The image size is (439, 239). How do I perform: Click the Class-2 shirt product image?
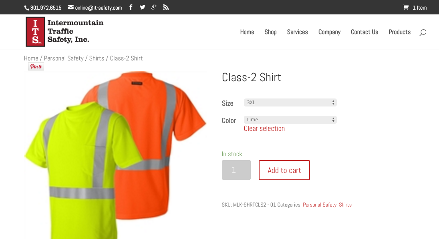pos(115,155)
